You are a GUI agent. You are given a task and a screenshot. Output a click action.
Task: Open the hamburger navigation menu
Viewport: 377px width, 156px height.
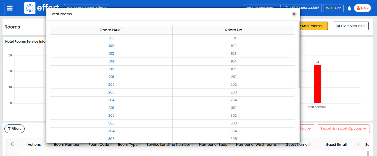(x=9, y=8)
